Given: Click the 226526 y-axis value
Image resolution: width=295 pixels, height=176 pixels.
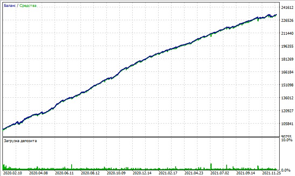Looking at the screenshot, I should pos(287,21).
